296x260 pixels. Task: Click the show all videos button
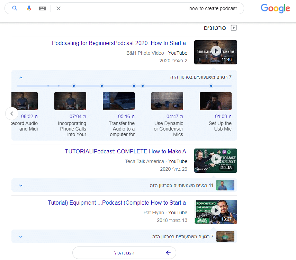point(124,253)
